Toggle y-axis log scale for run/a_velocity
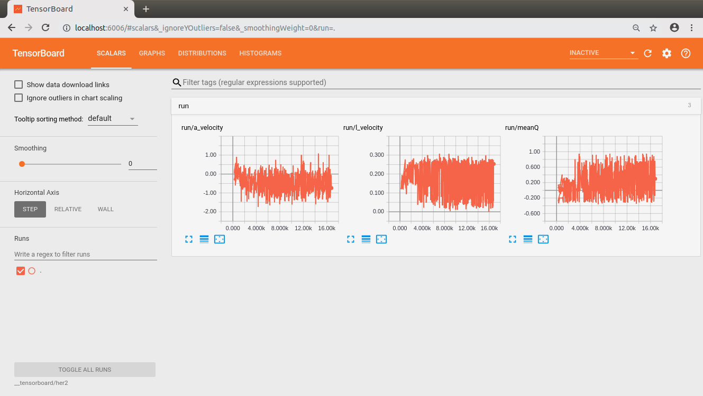 204,239
